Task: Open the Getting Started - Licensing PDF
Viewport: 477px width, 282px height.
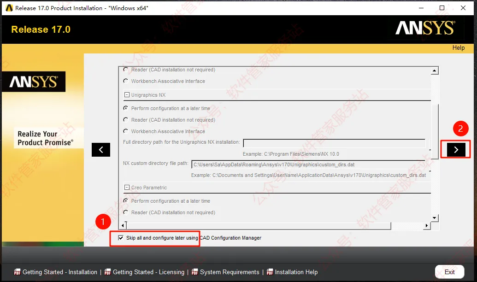Action: 148,272
